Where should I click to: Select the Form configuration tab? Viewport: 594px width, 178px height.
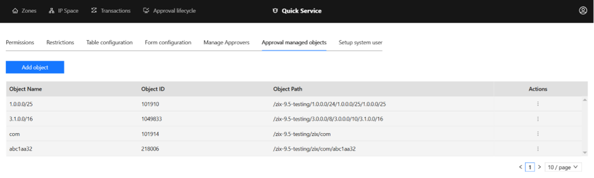[x=168, y=43]
